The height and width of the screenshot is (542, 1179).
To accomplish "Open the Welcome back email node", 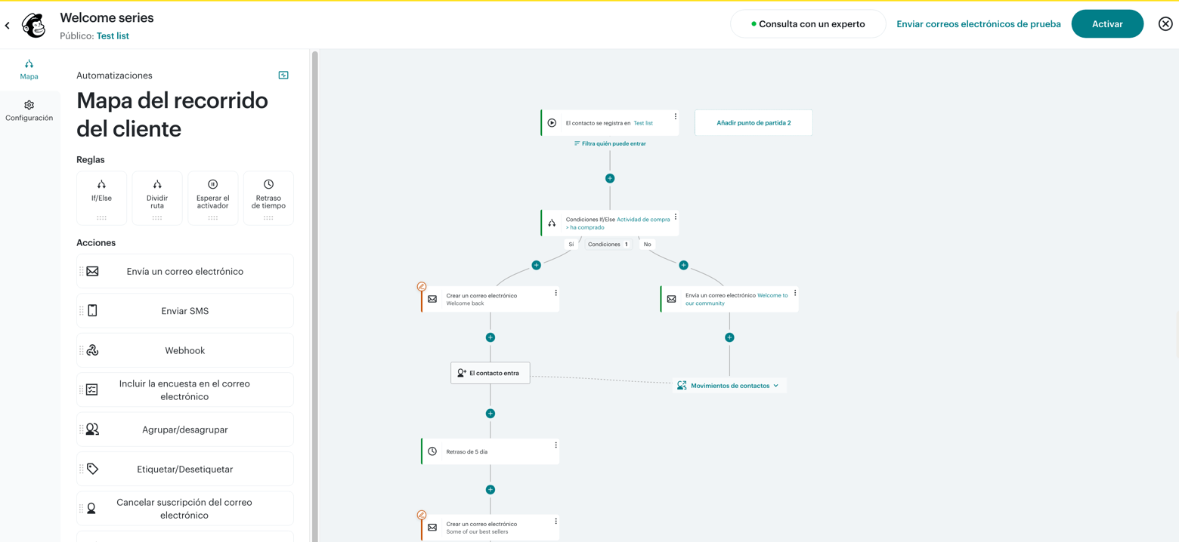I will (490, 300).
